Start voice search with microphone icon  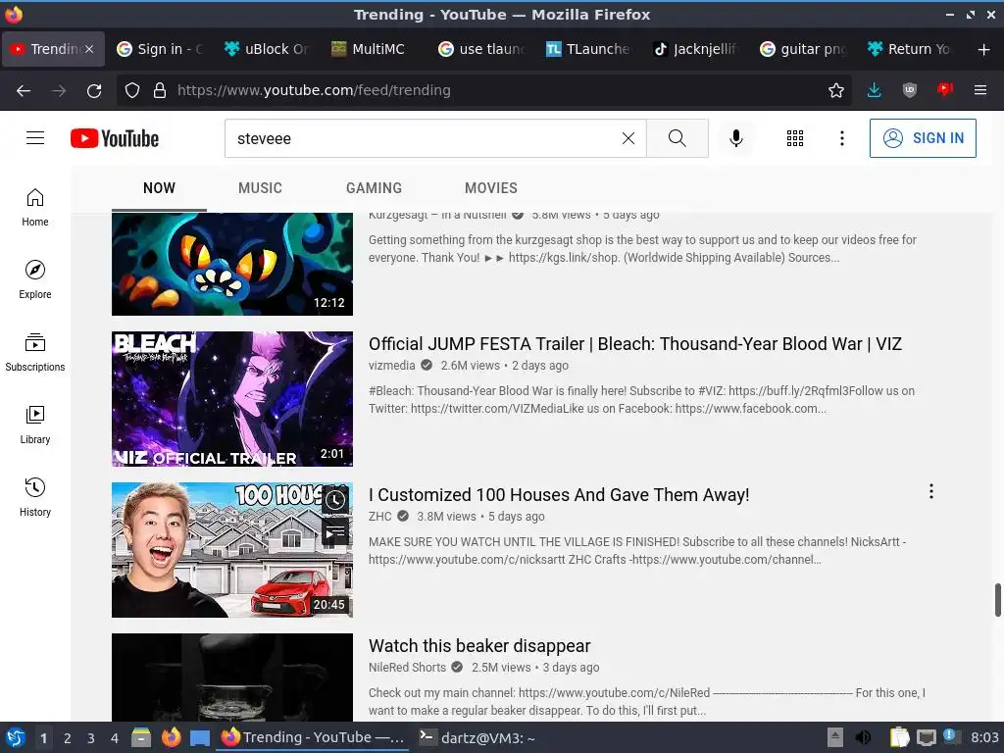[736, 138]
